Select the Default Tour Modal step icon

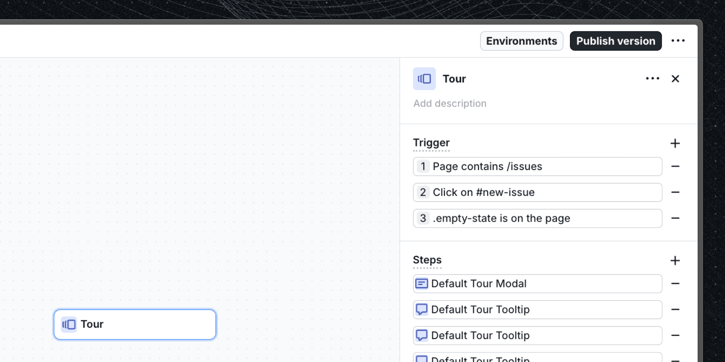(x=422, y=284)
